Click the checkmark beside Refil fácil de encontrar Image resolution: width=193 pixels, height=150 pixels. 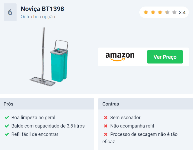[7, 134]
